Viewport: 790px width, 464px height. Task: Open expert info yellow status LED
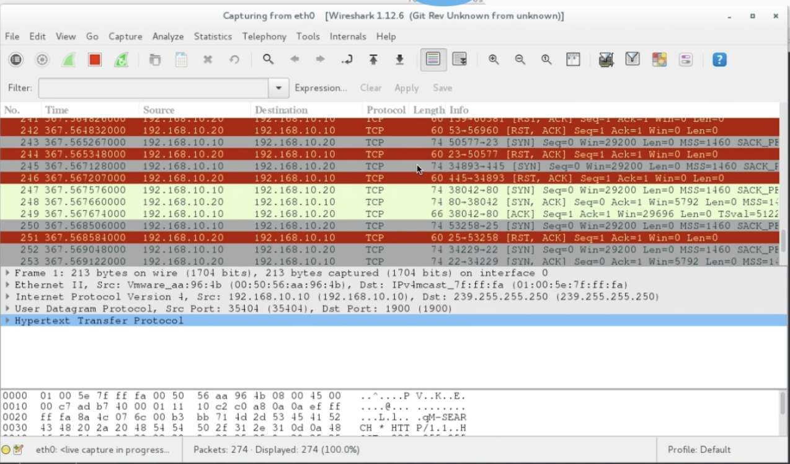tap(6, 449)
